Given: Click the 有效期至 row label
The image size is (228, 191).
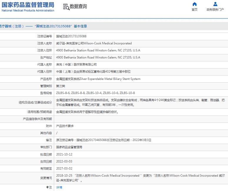Looking at the screenshot, I should 46,168.
